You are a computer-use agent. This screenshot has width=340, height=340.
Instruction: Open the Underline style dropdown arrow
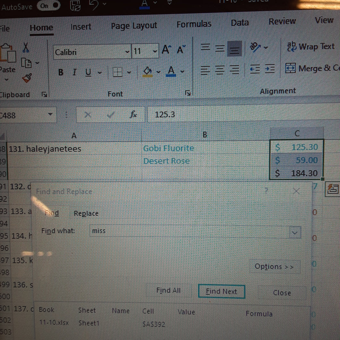pos(99,72)
